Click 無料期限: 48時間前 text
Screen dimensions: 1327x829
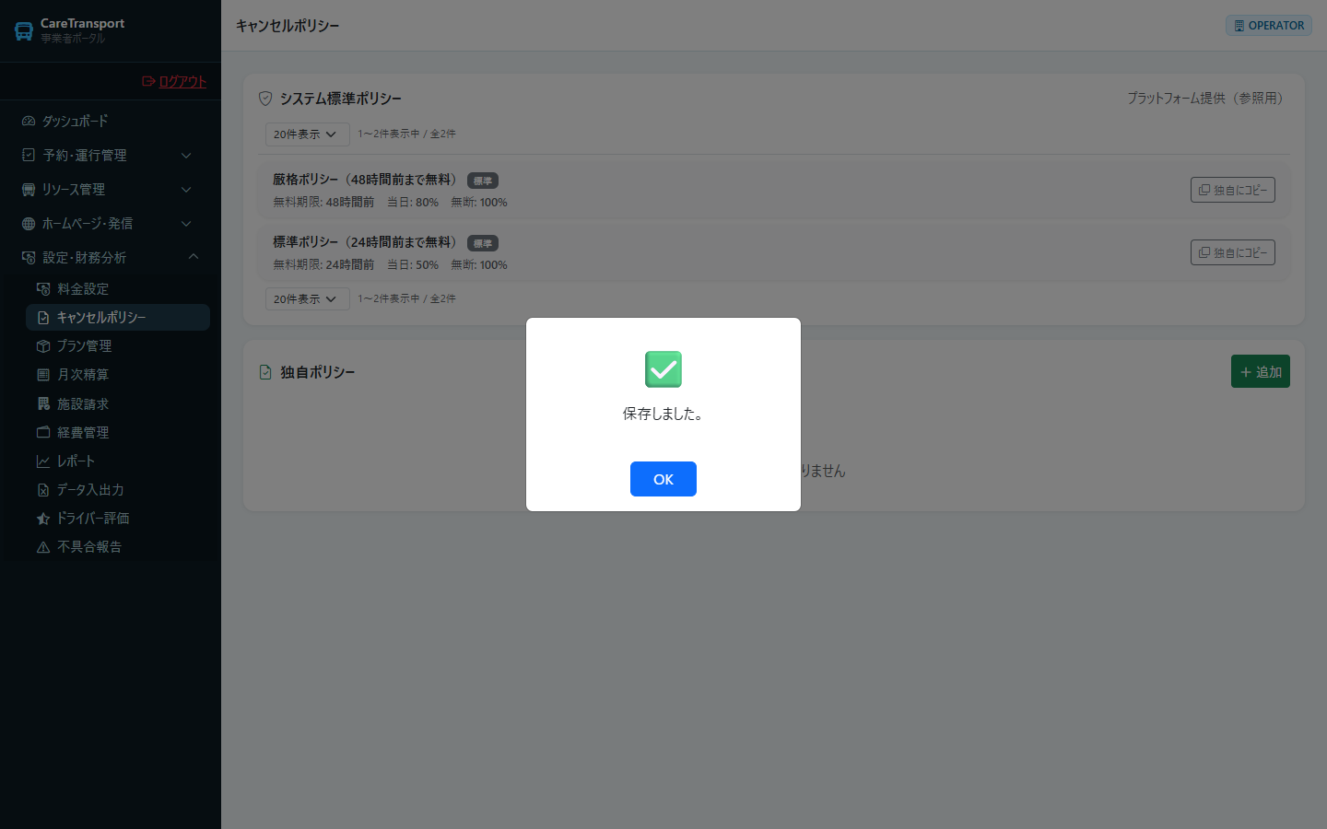(x=323, y=202)
